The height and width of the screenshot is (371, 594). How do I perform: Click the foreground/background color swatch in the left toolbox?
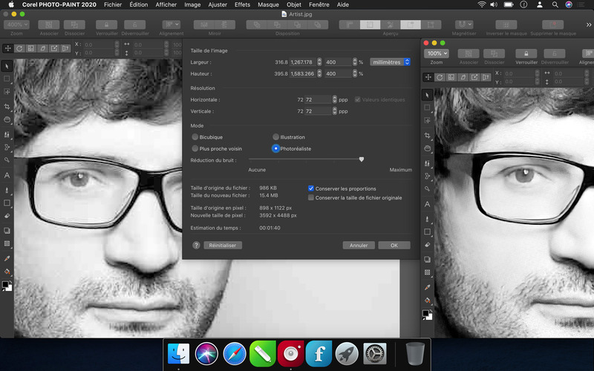[7, 286]
